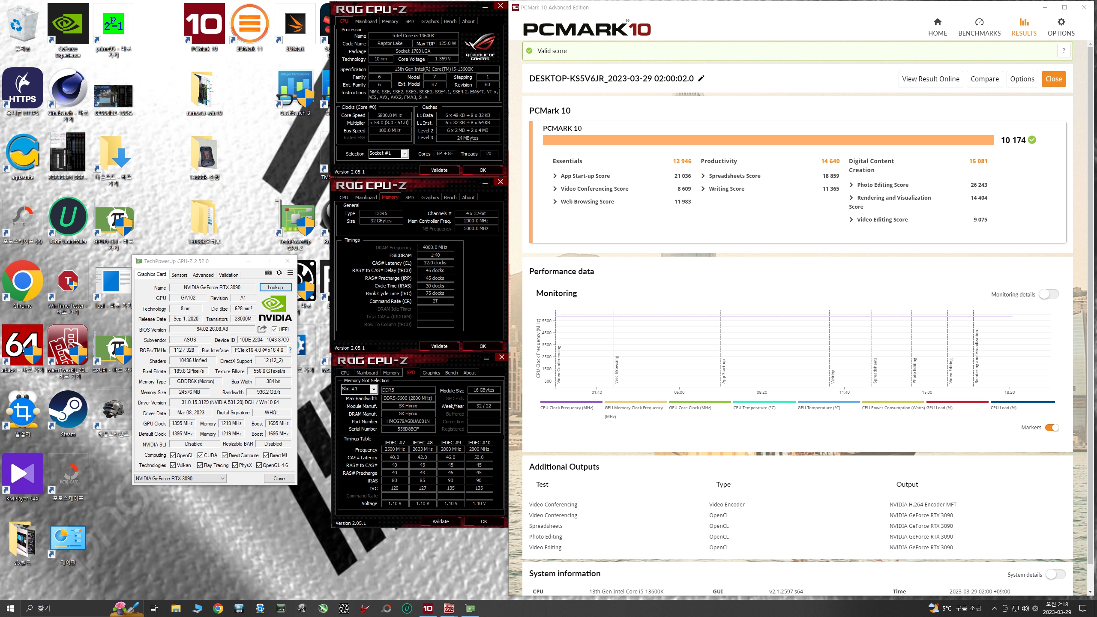Click orange Close button in PCMark 10
Image resolution: width=1097 pixels, height=617 pixels.
(1053, 79)
